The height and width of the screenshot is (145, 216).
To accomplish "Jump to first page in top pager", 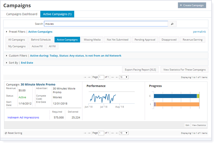I will 85,77.
